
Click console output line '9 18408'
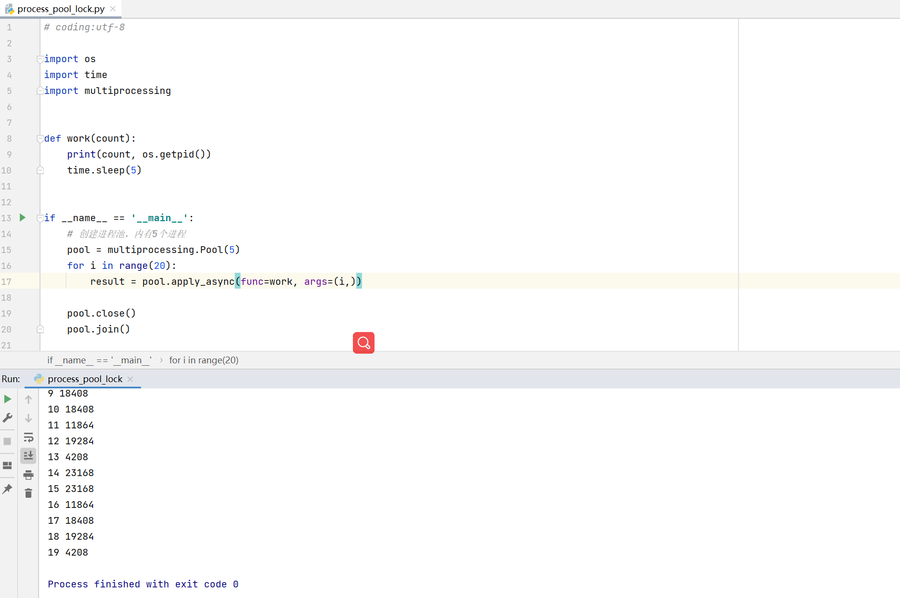(x=68, y=393)
